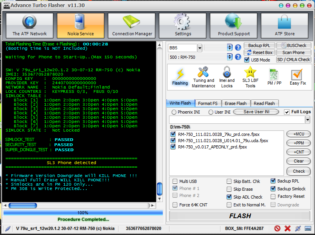Image resolution: width=315 pixels, height=235 pixels.
Task: Click the window icon at status bar end
Action: 308,228
